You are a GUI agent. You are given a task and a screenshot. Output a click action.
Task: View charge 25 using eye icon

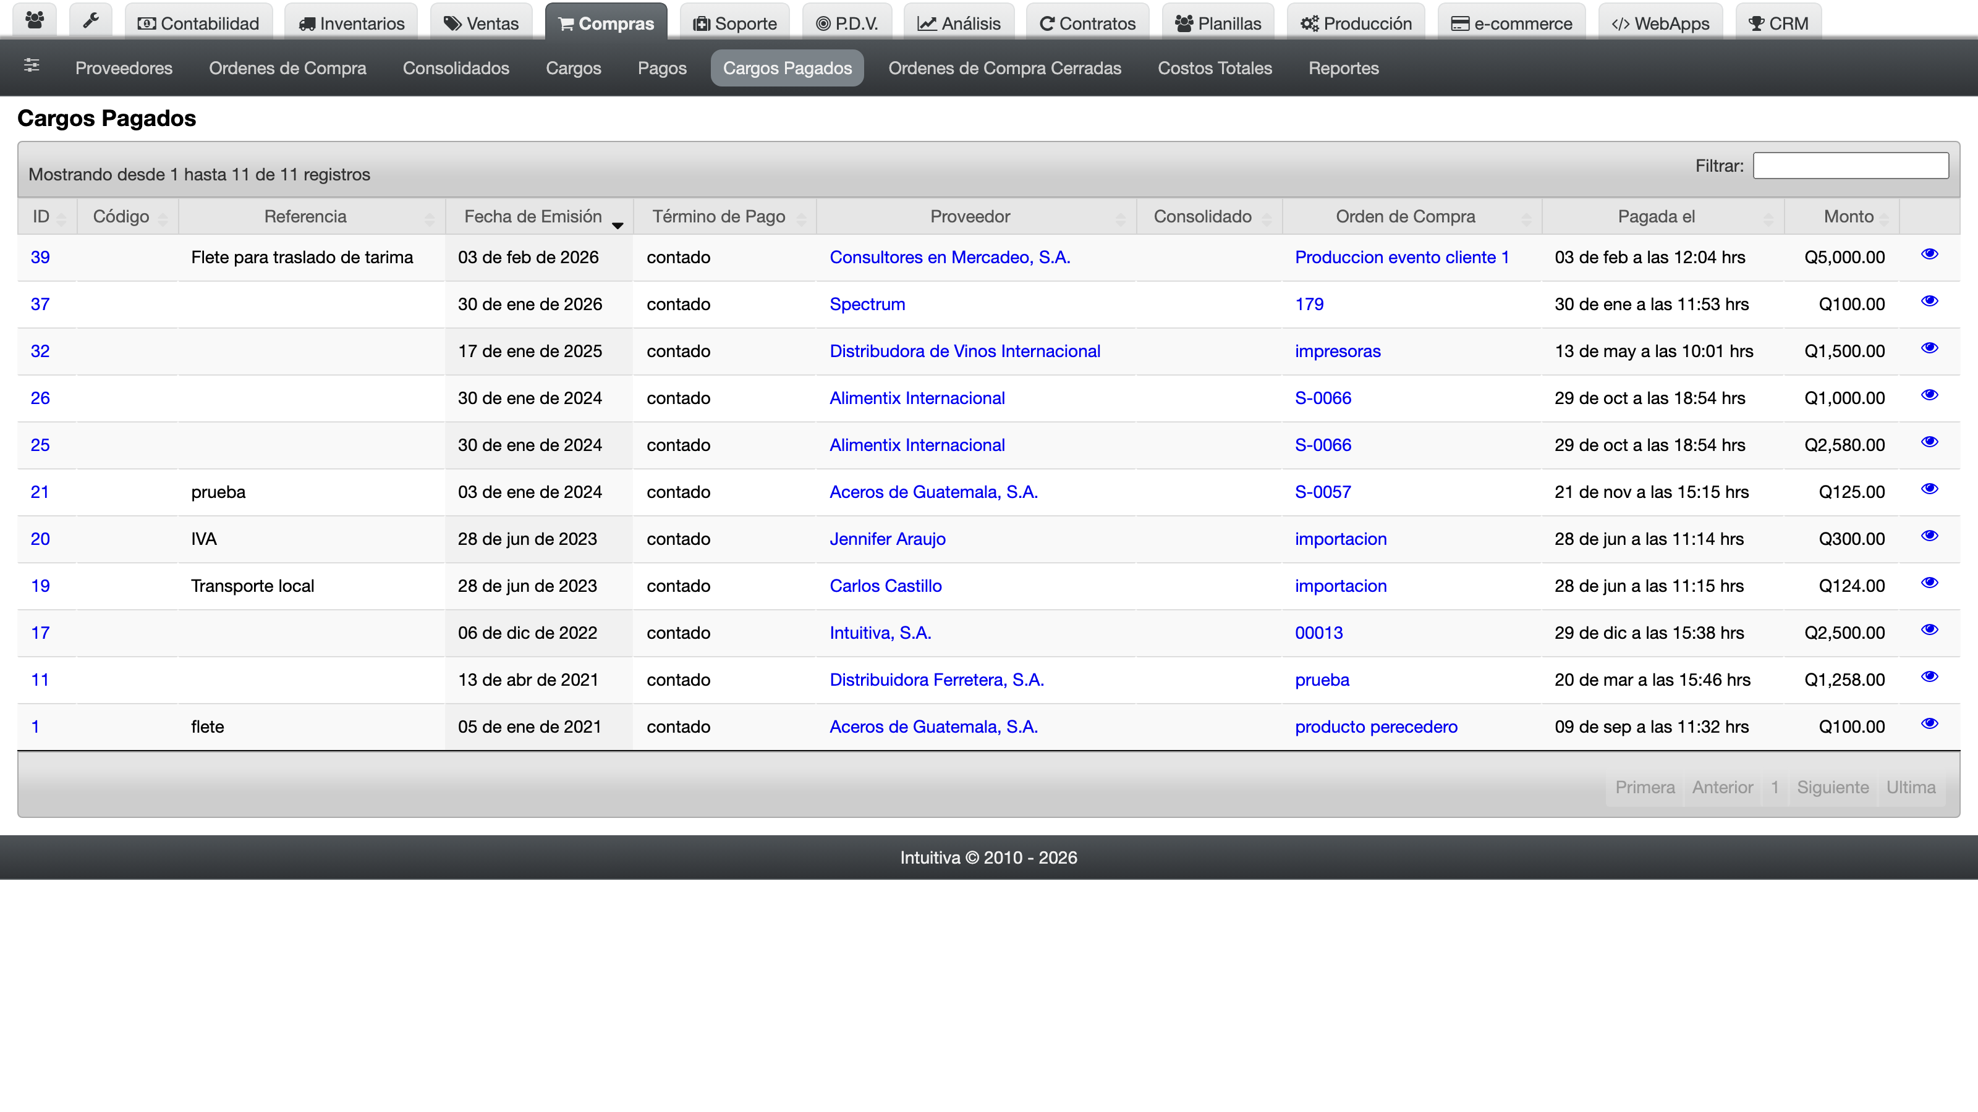[x=1930, y=442]
